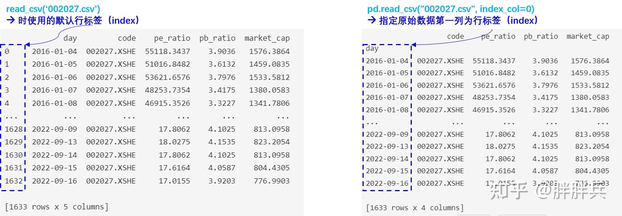The width and height of the screenshot is (622, 216).
Task: Click index label 1629 in default-index table
Action: 14,142
